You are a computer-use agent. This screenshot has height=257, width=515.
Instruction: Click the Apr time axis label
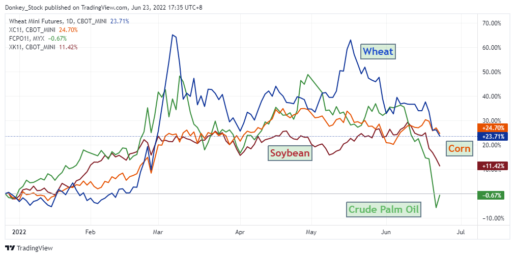pos(240,233)
